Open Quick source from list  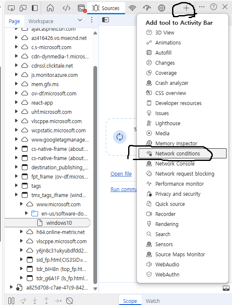[x=183, y=204]
